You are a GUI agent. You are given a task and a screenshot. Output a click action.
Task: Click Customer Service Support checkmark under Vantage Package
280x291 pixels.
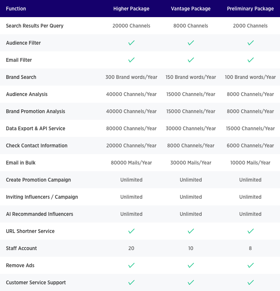(191, 282)
